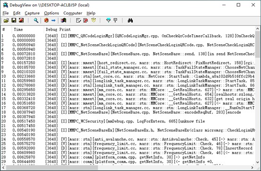Click the vertical scrollbar thumb
This screenshot has height=171, width=261.
point(258,44)
